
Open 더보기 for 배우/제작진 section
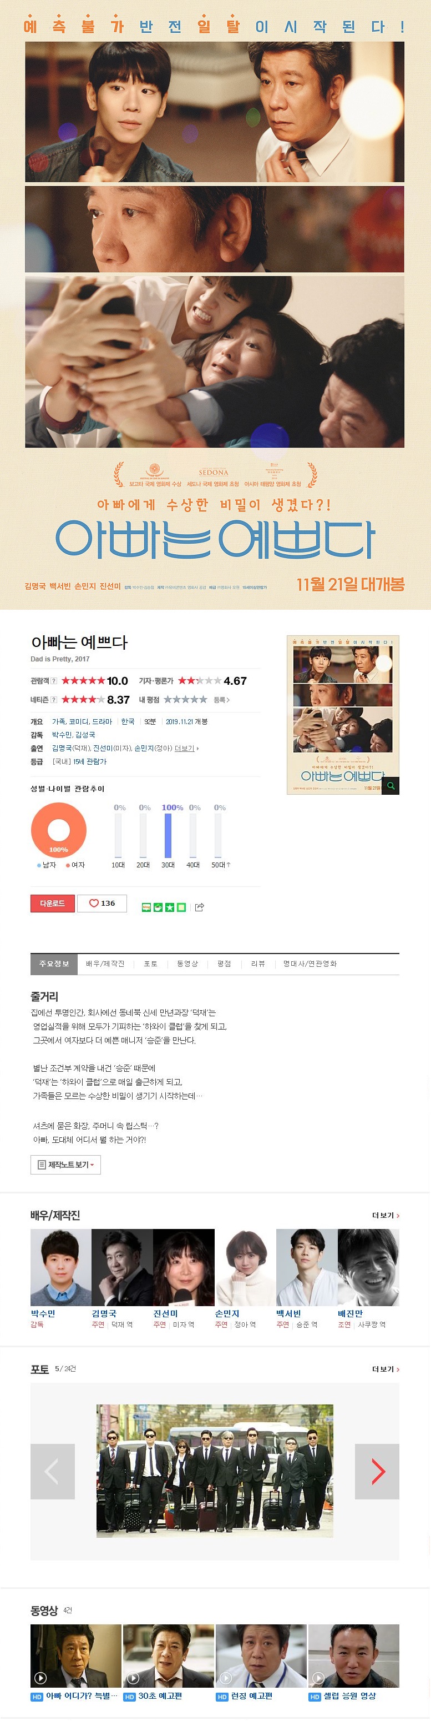(386, 1215)
